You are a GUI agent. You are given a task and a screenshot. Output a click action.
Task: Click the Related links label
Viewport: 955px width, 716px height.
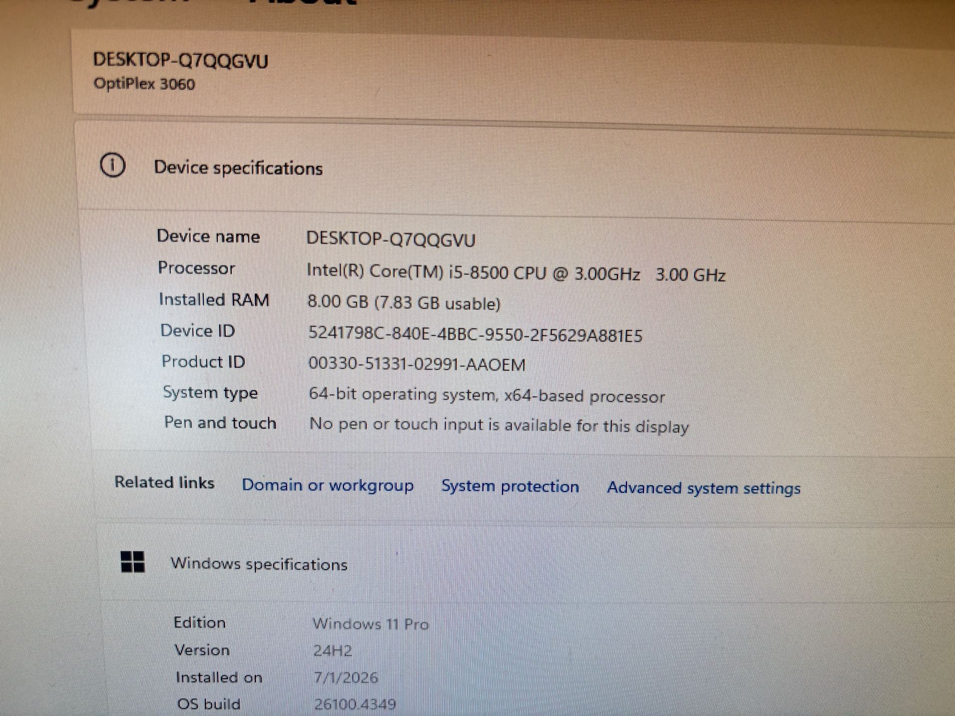(x=165, y=482)
